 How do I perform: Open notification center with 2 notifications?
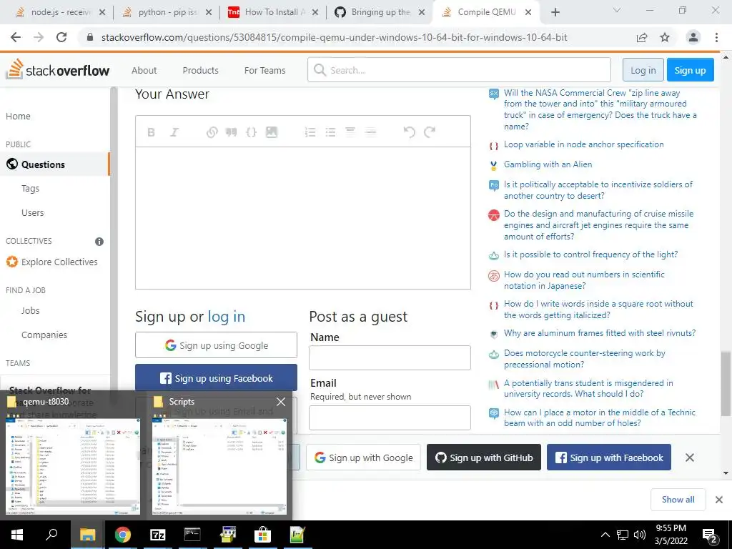pyautogui.click(x=710, y=535)
